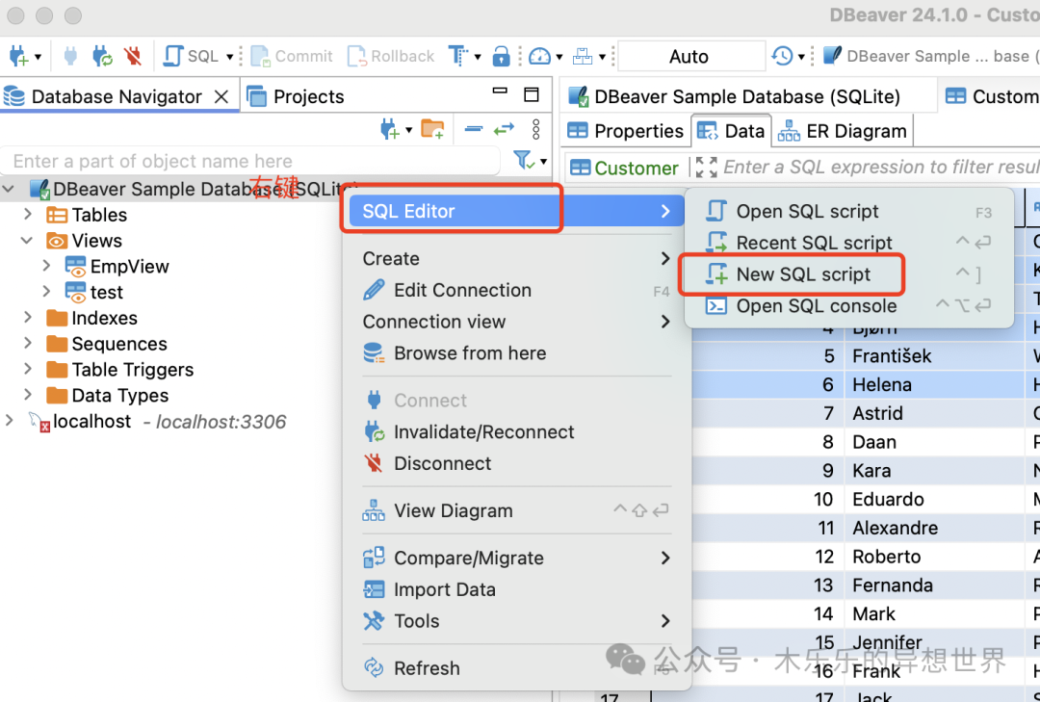
Task: Click the Helena cell in data grid
Action: pos(935,385)
